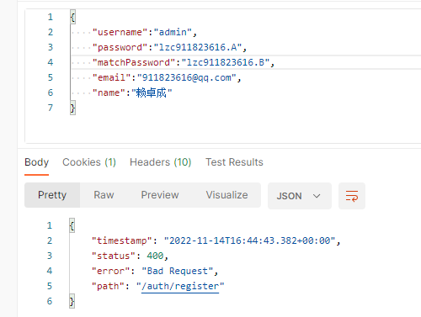Click the "matchPassword" key on line 4
Viewport: 421px width, 317px height.
(134, 62)
